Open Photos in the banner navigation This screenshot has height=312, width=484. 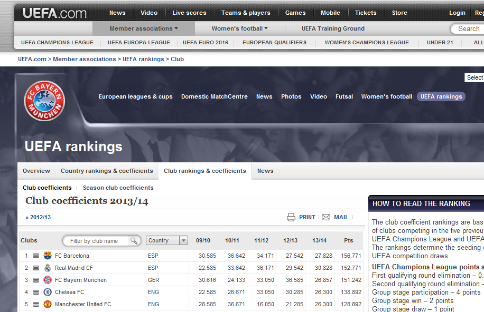tap(291, 96)
